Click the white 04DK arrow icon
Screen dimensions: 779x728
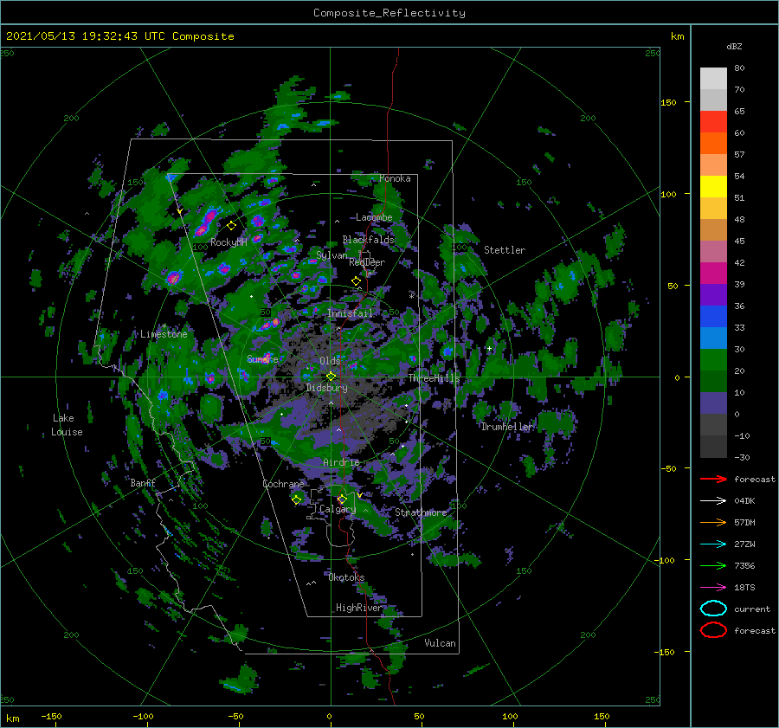pyautogui.click(x=713, y=501)
